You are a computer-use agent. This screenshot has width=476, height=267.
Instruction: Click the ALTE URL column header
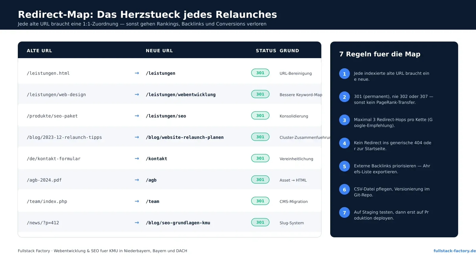tap(39, 51)
